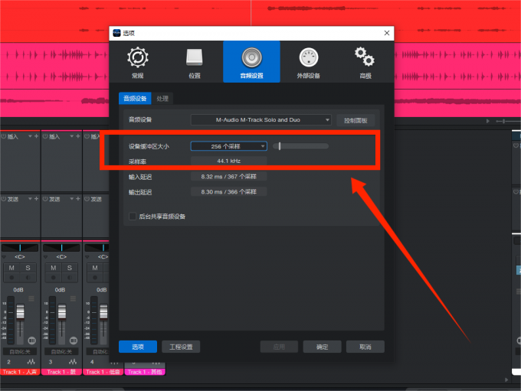The image size is (521, 391).
Task: Toggle channel mode icon on channel 2 人声
Action: point(31,340)
